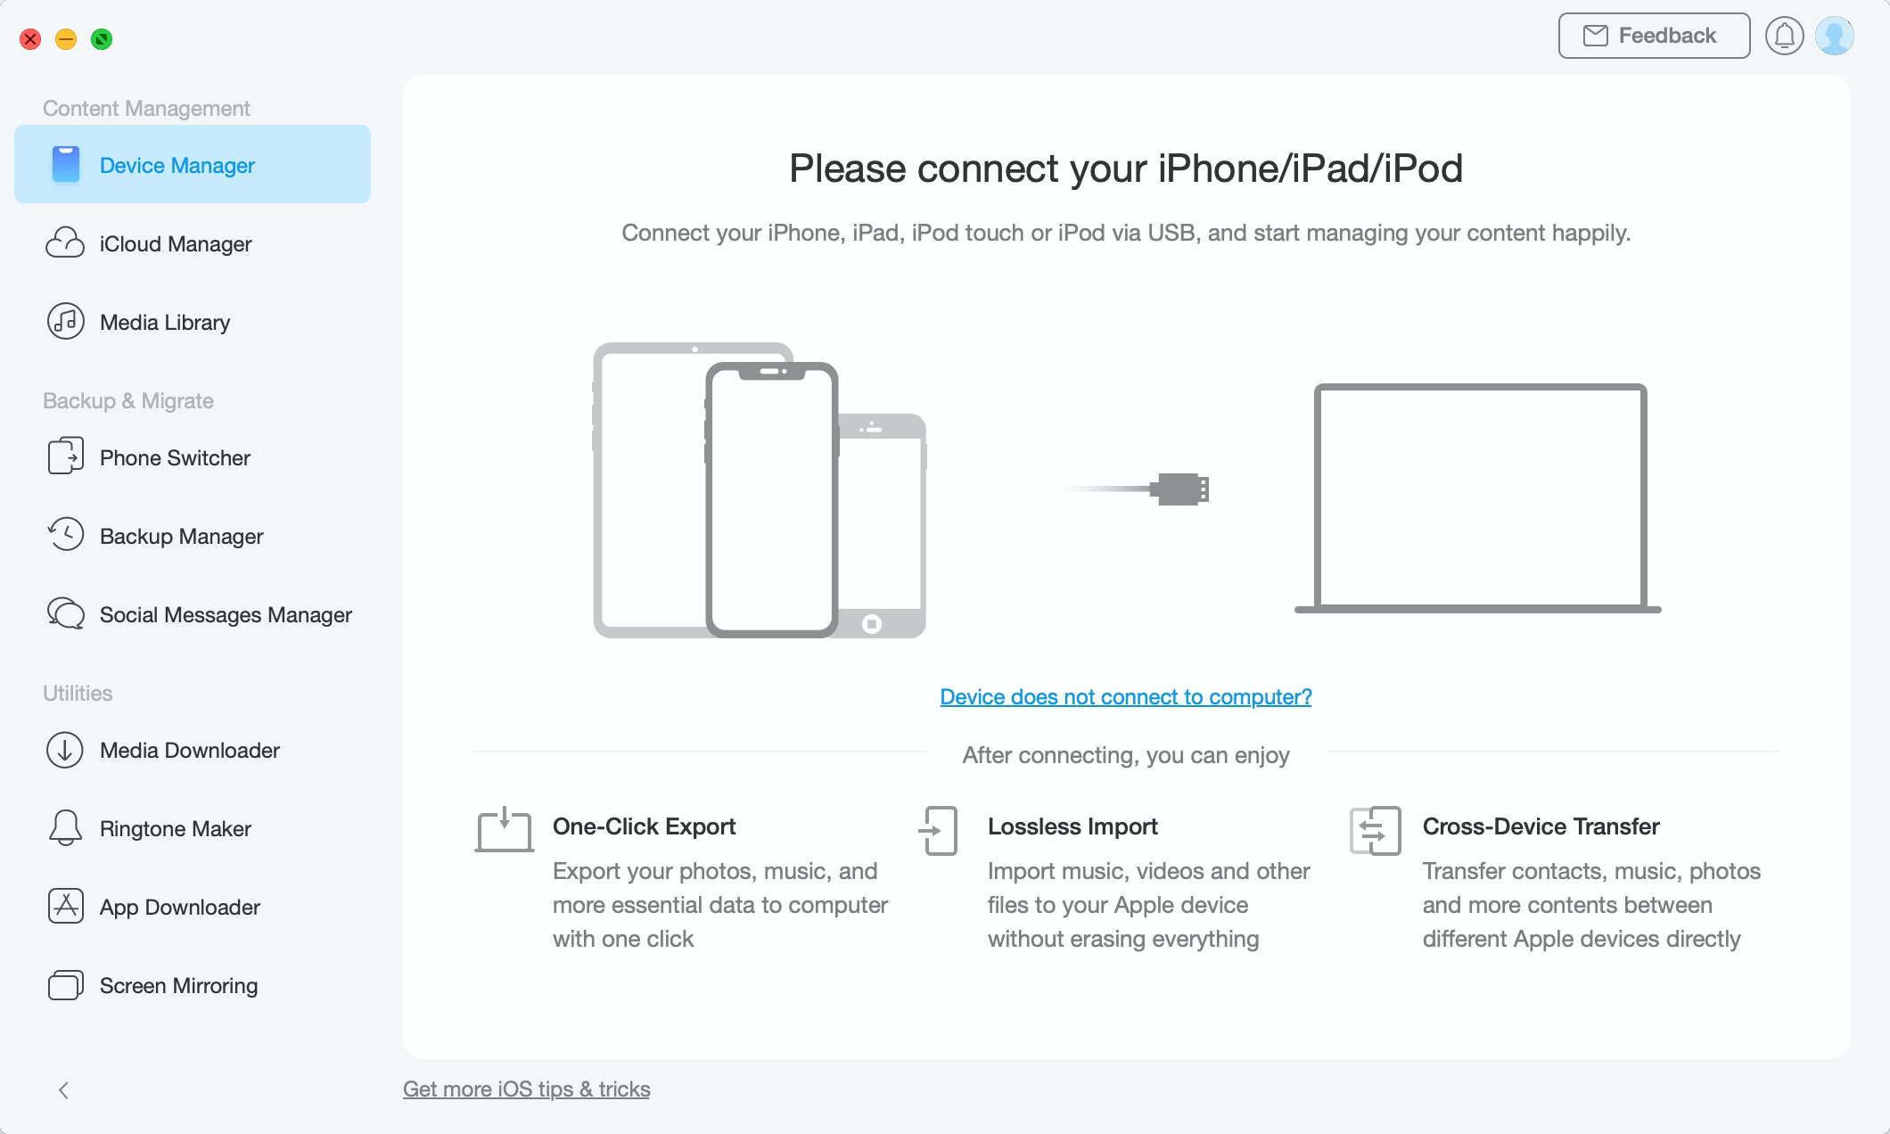Expand Content Management section

[x=147, y=107]
